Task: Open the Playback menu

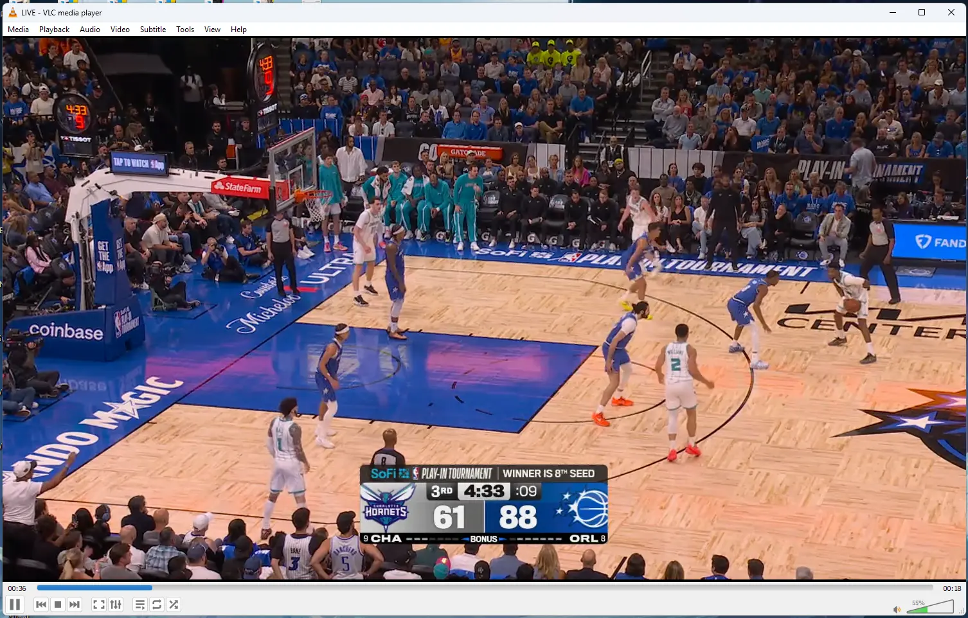Action: (x=54, y=30)
